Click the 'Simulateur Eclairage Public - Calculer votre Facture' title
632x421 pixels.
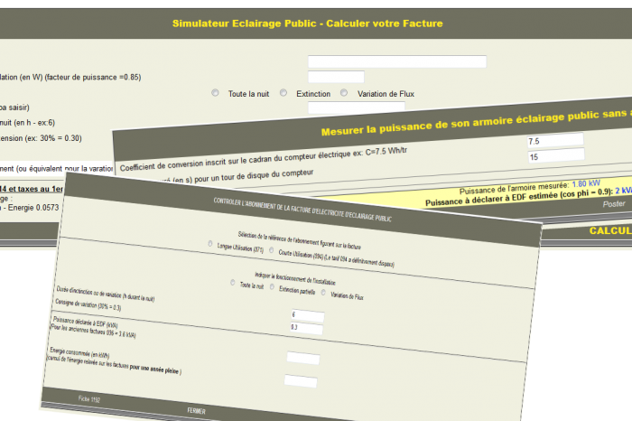(308, 23)
